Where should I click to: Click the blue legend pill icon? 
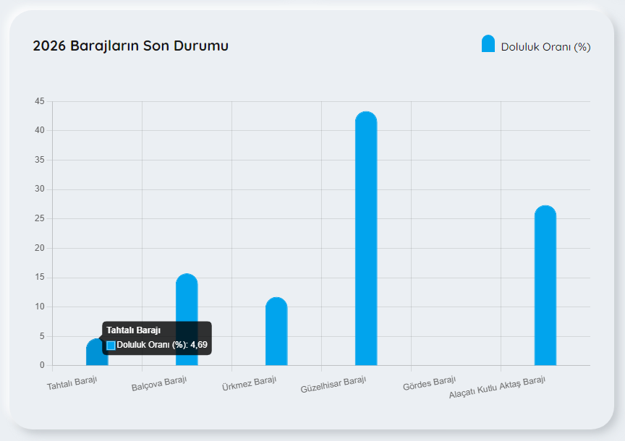click(488, 44)
